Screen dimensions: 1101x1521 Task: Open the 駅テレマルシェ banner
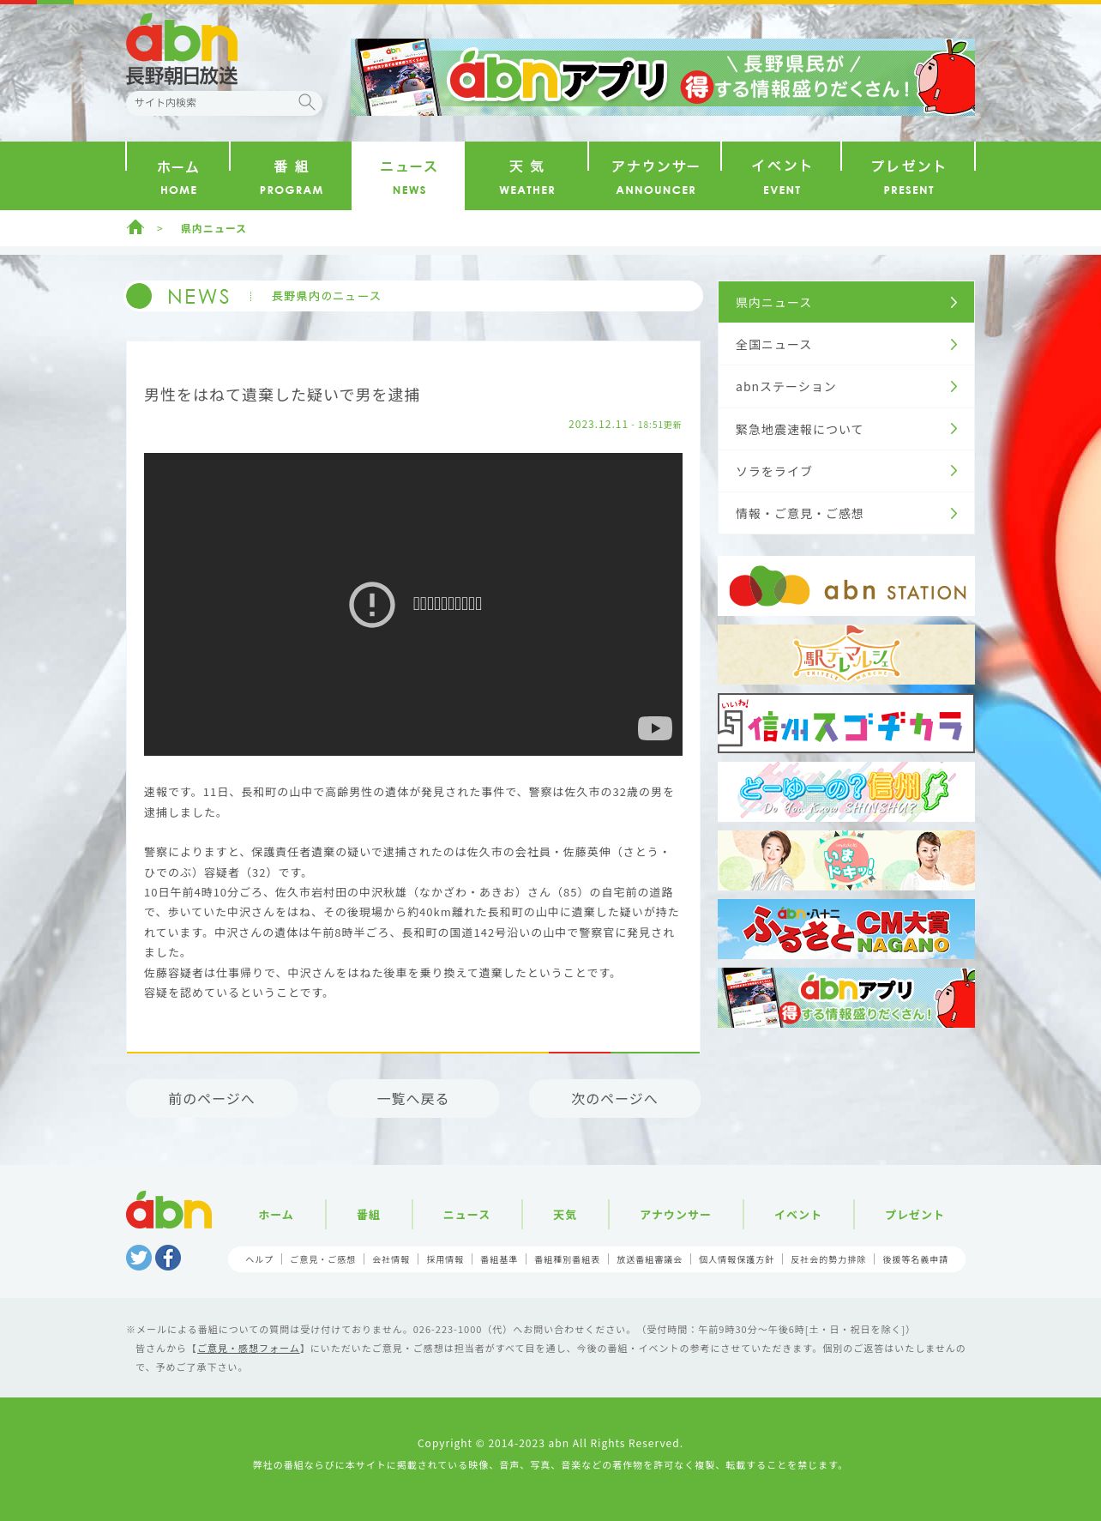846,655
